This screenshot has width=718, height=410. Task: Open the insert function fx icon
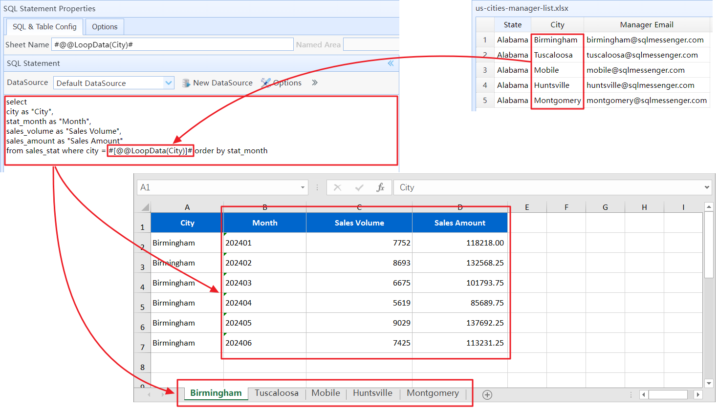pyautogui.click(x=380, y=187)
